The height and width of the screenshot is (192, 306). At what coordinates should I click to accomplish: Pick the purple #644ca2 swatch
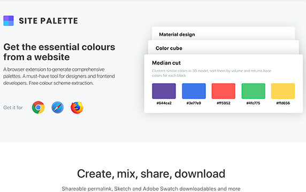coord(164,91)
